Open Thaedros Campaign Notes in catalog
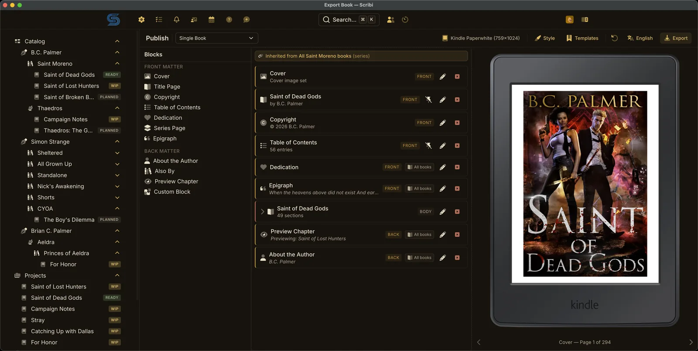The height and width of the screenshot is (351, 698). click(x=65, y=119)
